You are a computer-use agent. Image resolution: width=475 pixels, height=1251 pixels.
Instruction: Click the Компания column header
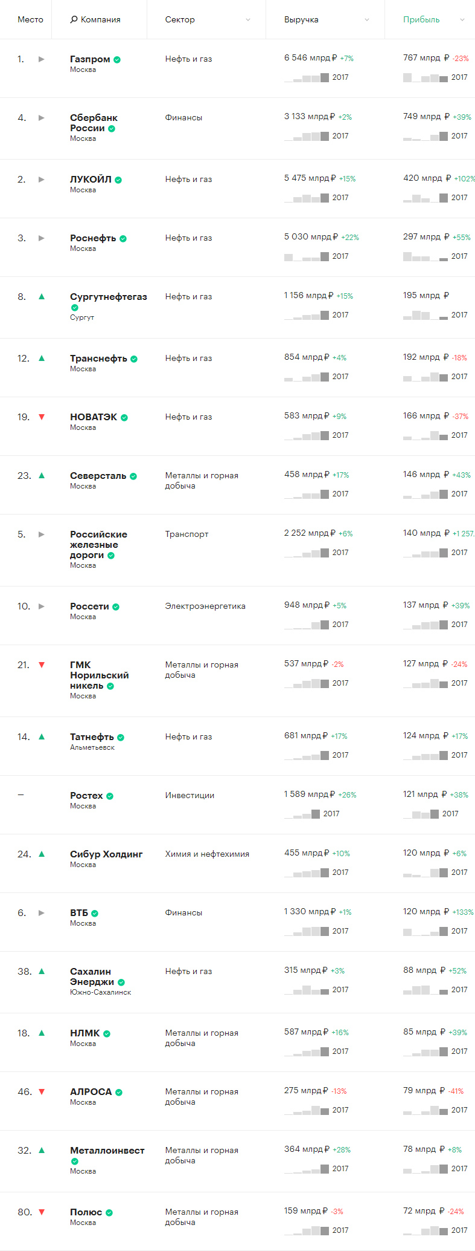(x=100, y=20)
